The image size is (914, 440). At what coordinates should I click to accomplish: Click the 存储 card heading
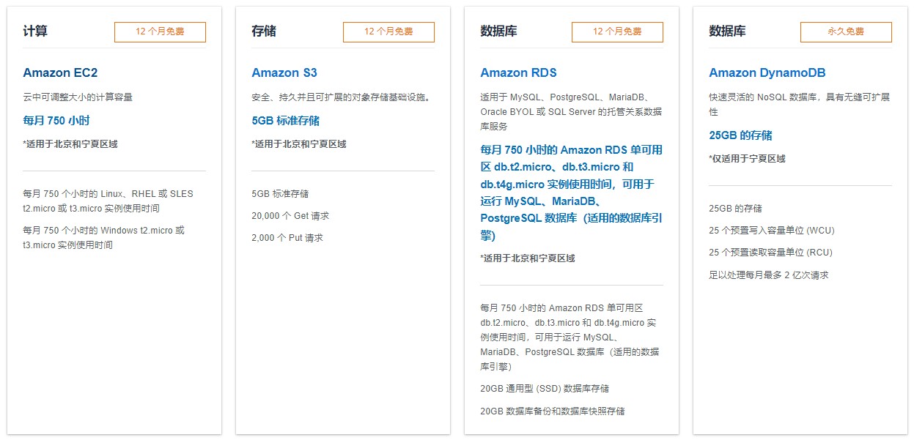tap(264, 31)
